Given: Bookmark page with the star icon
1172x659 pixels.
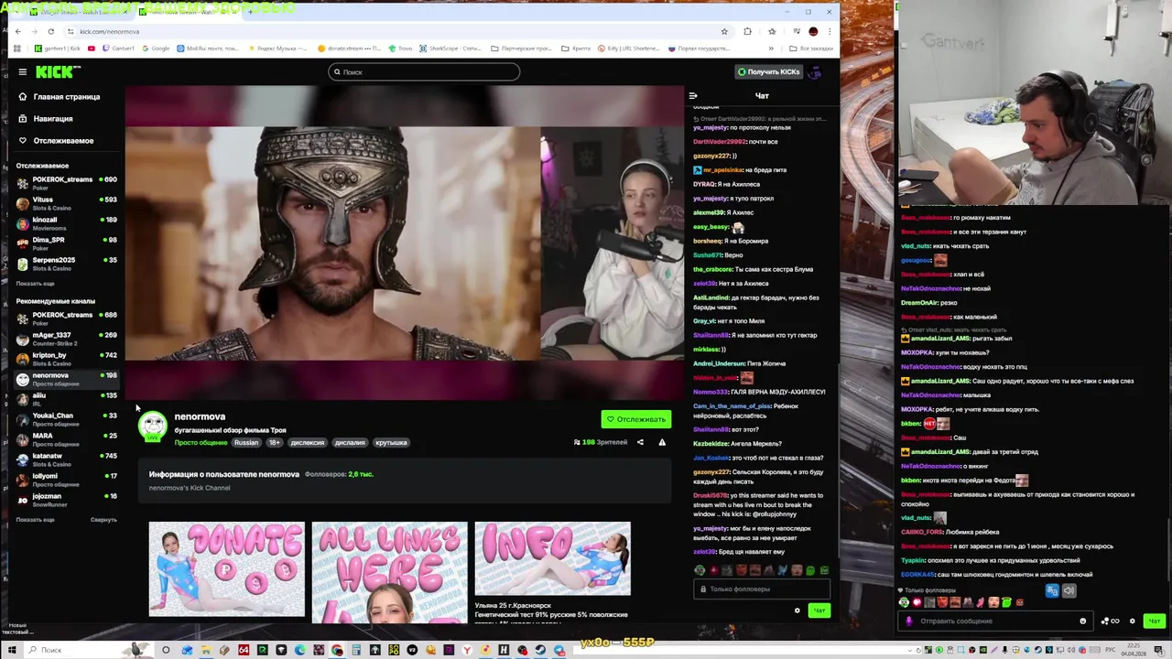Looking at the screenshot, I should tap(724, 31).
